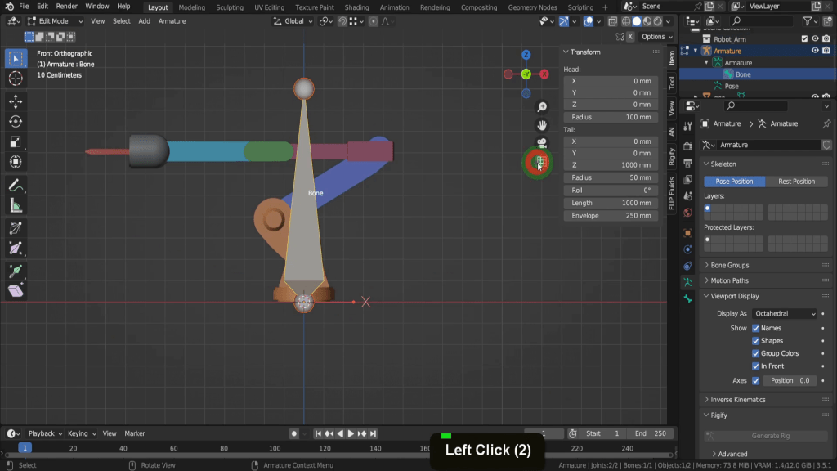The width and height of the screenshot is (837, 471).
Task: Activate the Rotate tool
Action: (x=15, y=122)
